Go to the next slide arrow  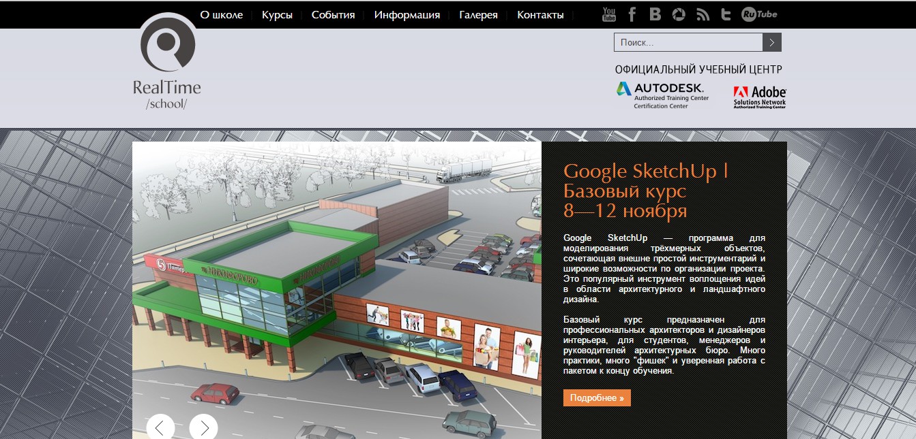[203, 427]
